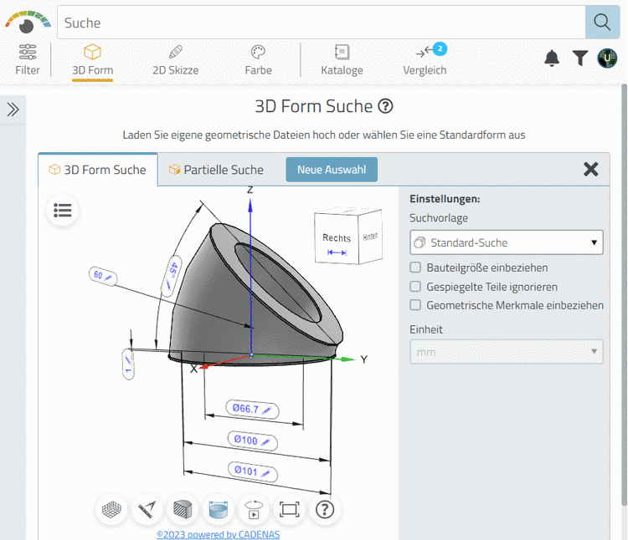Edit the Ø101 diameter dimension
The image size is (628, 540).
(253, 471)
